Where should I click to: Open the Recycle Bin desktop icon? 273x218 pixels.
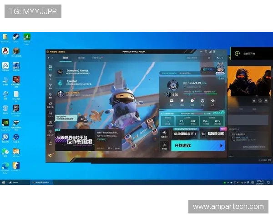(5, 109)
